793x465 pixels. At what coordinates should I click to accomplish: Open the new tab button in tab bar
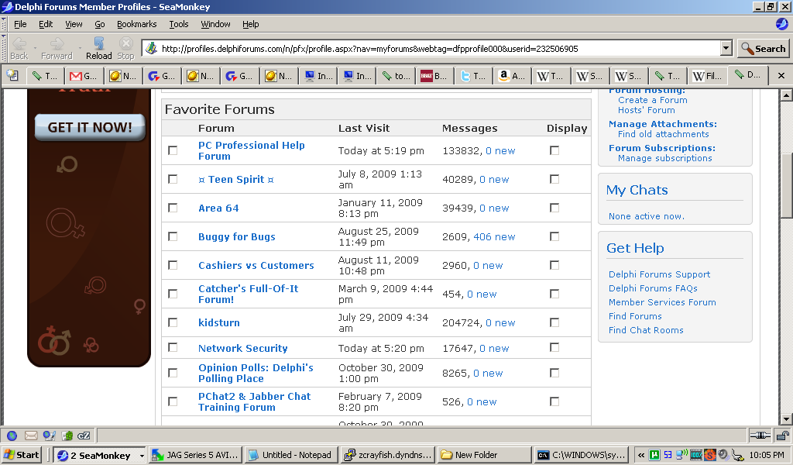12,75
